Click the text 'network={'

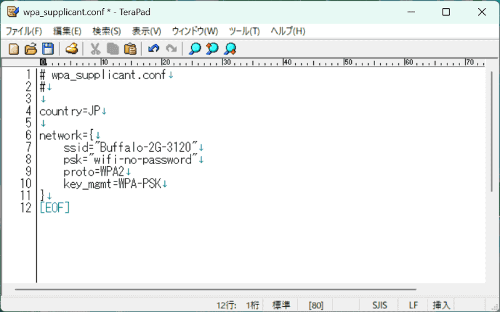pos(67,135)
